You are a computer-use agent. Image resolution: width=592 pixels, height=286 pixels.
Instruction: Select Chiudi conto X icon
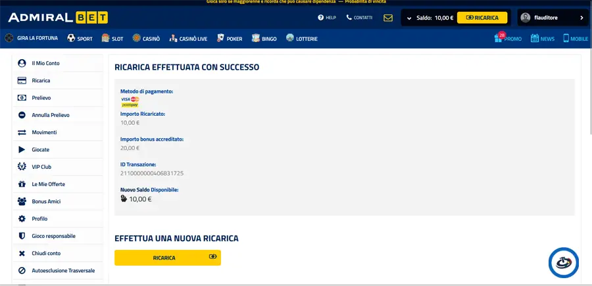22,254
